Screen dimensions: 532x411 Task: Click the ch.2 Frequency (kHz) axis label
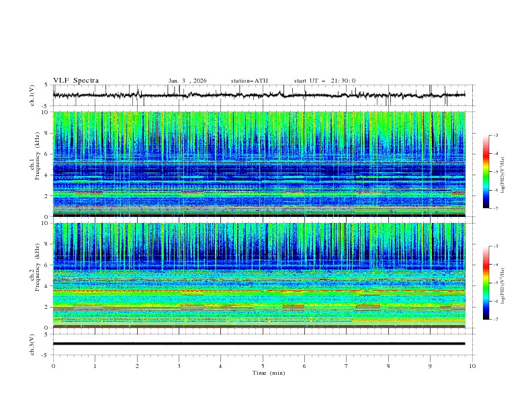[x=35, y=267]
